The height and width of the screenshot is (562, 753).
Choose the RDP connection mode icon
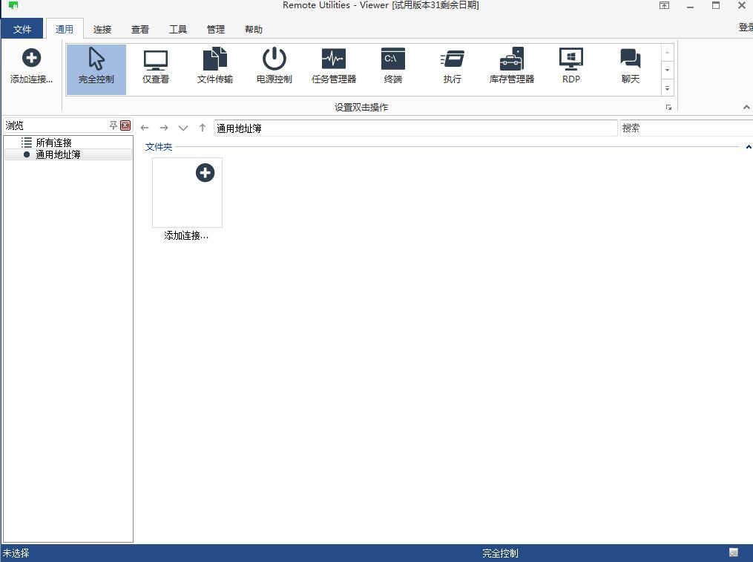pos(570,67)
